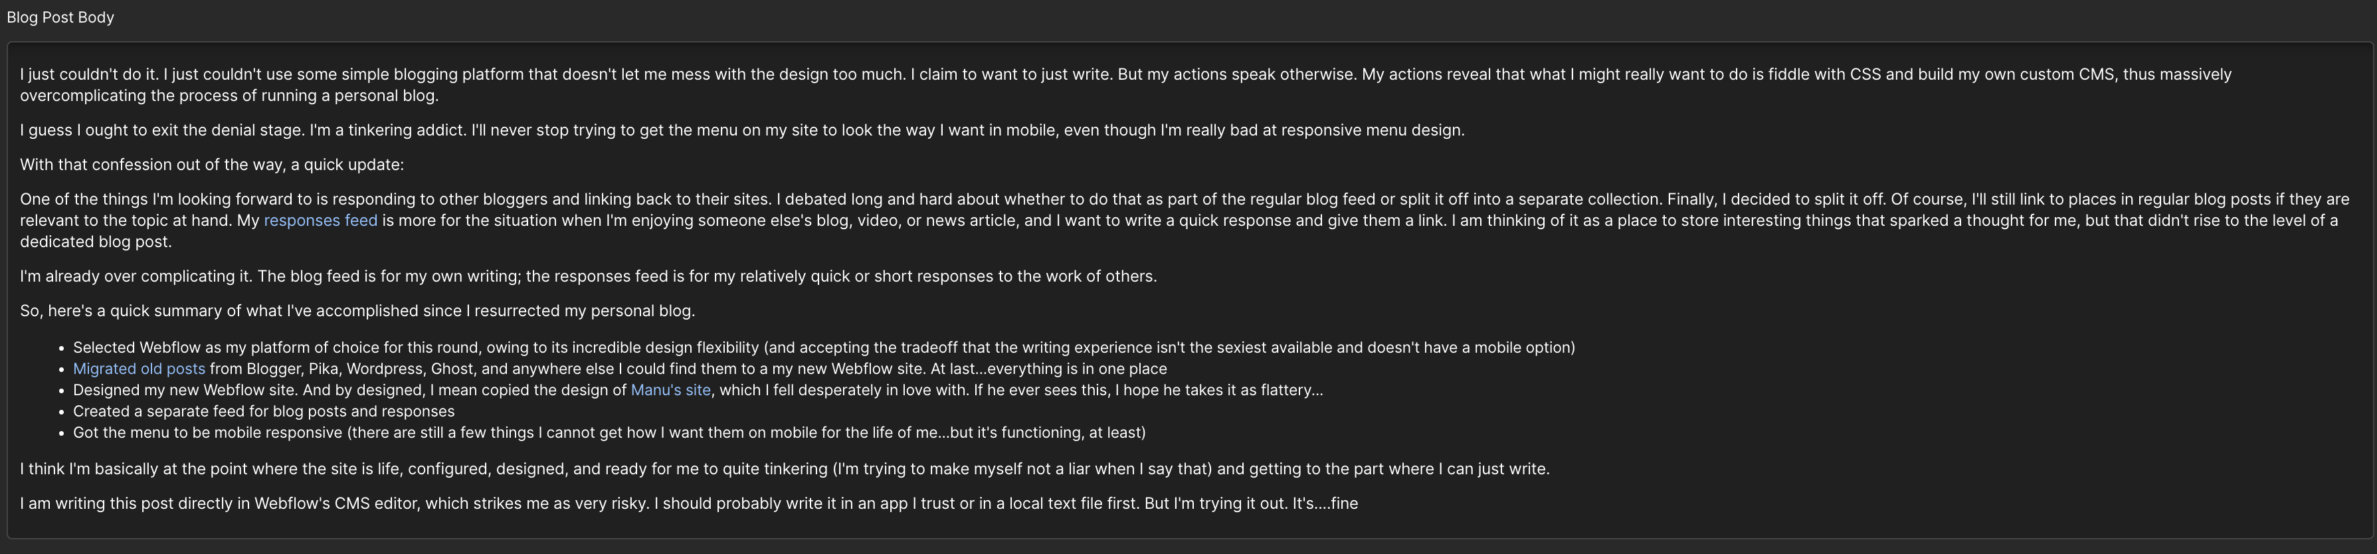Click the 'Blog Post Body' field label

pos(61,17)
